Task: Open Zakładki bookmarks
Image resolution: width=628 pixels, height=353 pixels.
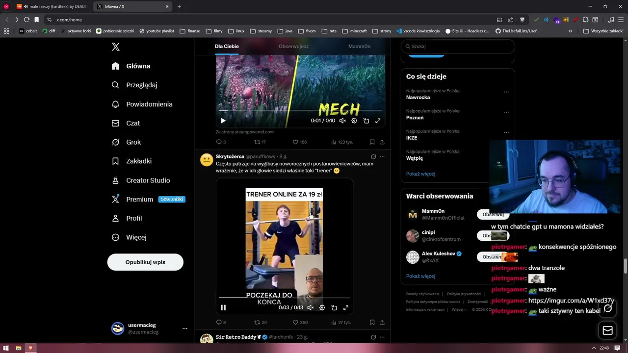Action: click(x=131, y=161)
